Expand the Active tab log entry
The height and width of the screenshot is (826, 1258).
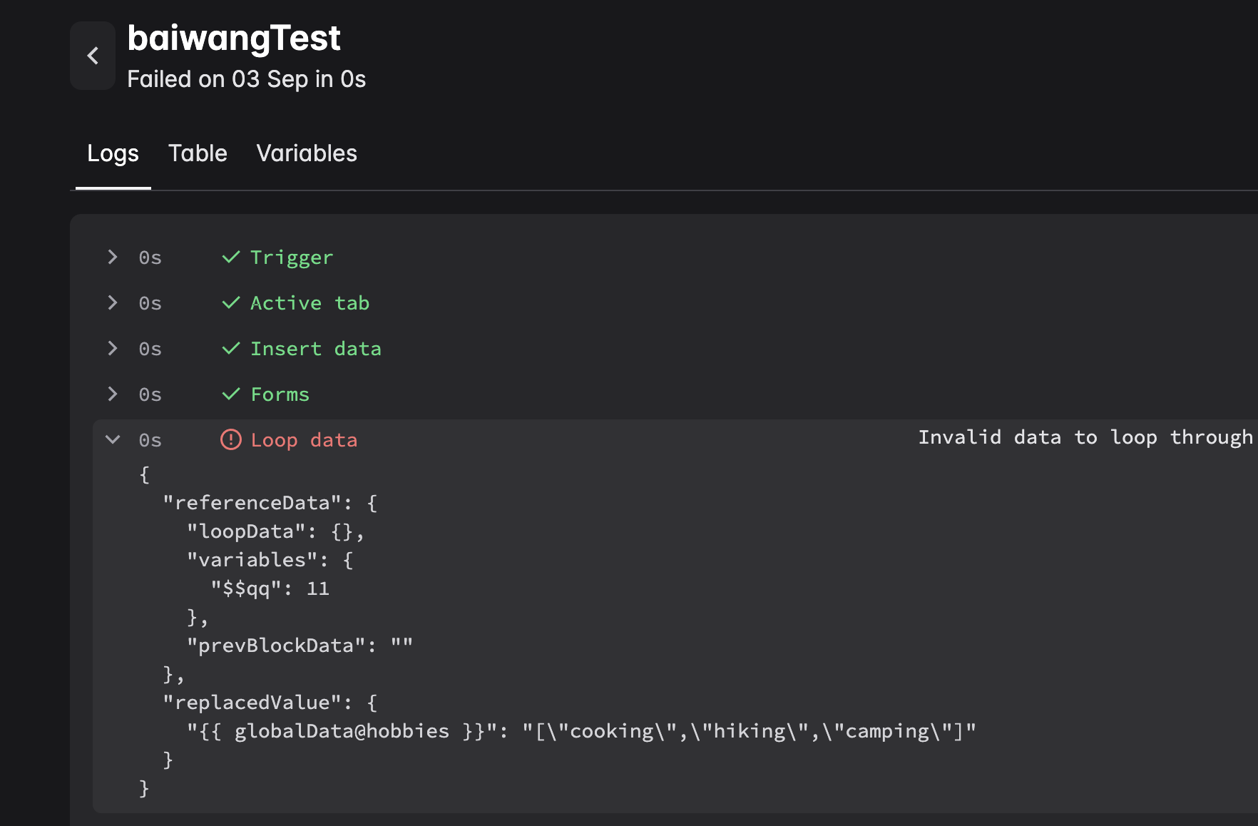112,302
